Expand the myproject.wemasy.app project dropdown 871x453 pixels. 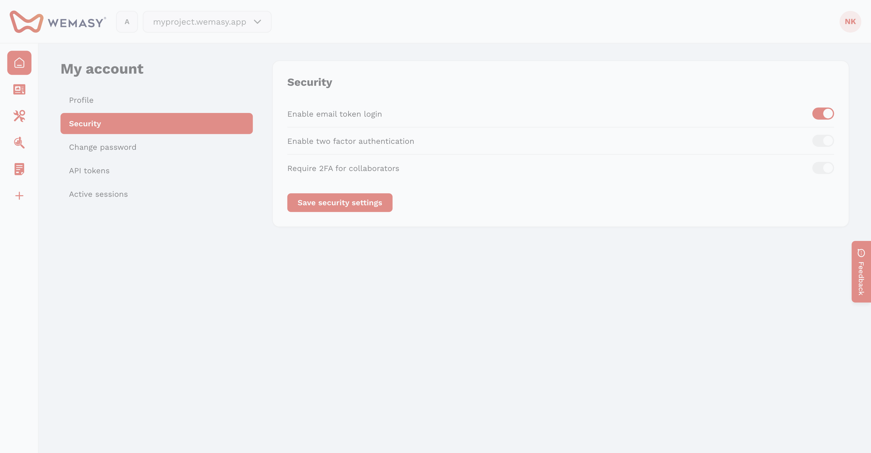(x=207, y=22)
